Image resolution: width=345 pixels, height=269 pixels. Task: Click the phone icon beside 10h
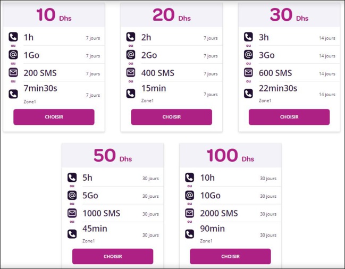[189, 178]
